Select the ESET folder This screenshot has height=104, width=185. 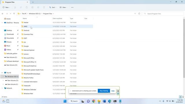click(25, 38)
